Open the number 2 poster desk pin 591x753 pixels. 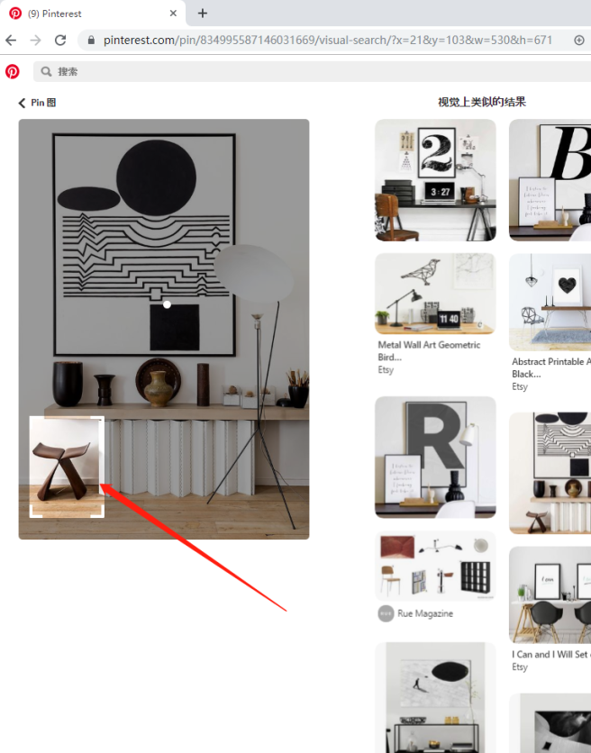tap(435, 180)
